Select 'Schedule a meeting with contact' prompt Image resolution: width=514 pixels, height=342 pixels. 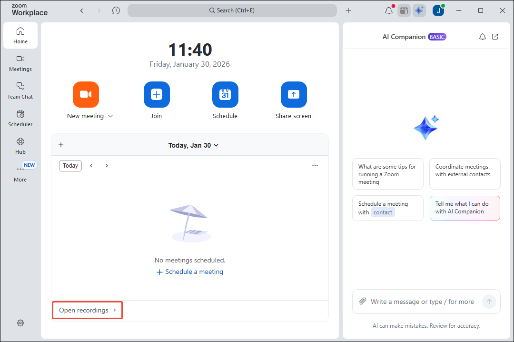click(388, 208)
